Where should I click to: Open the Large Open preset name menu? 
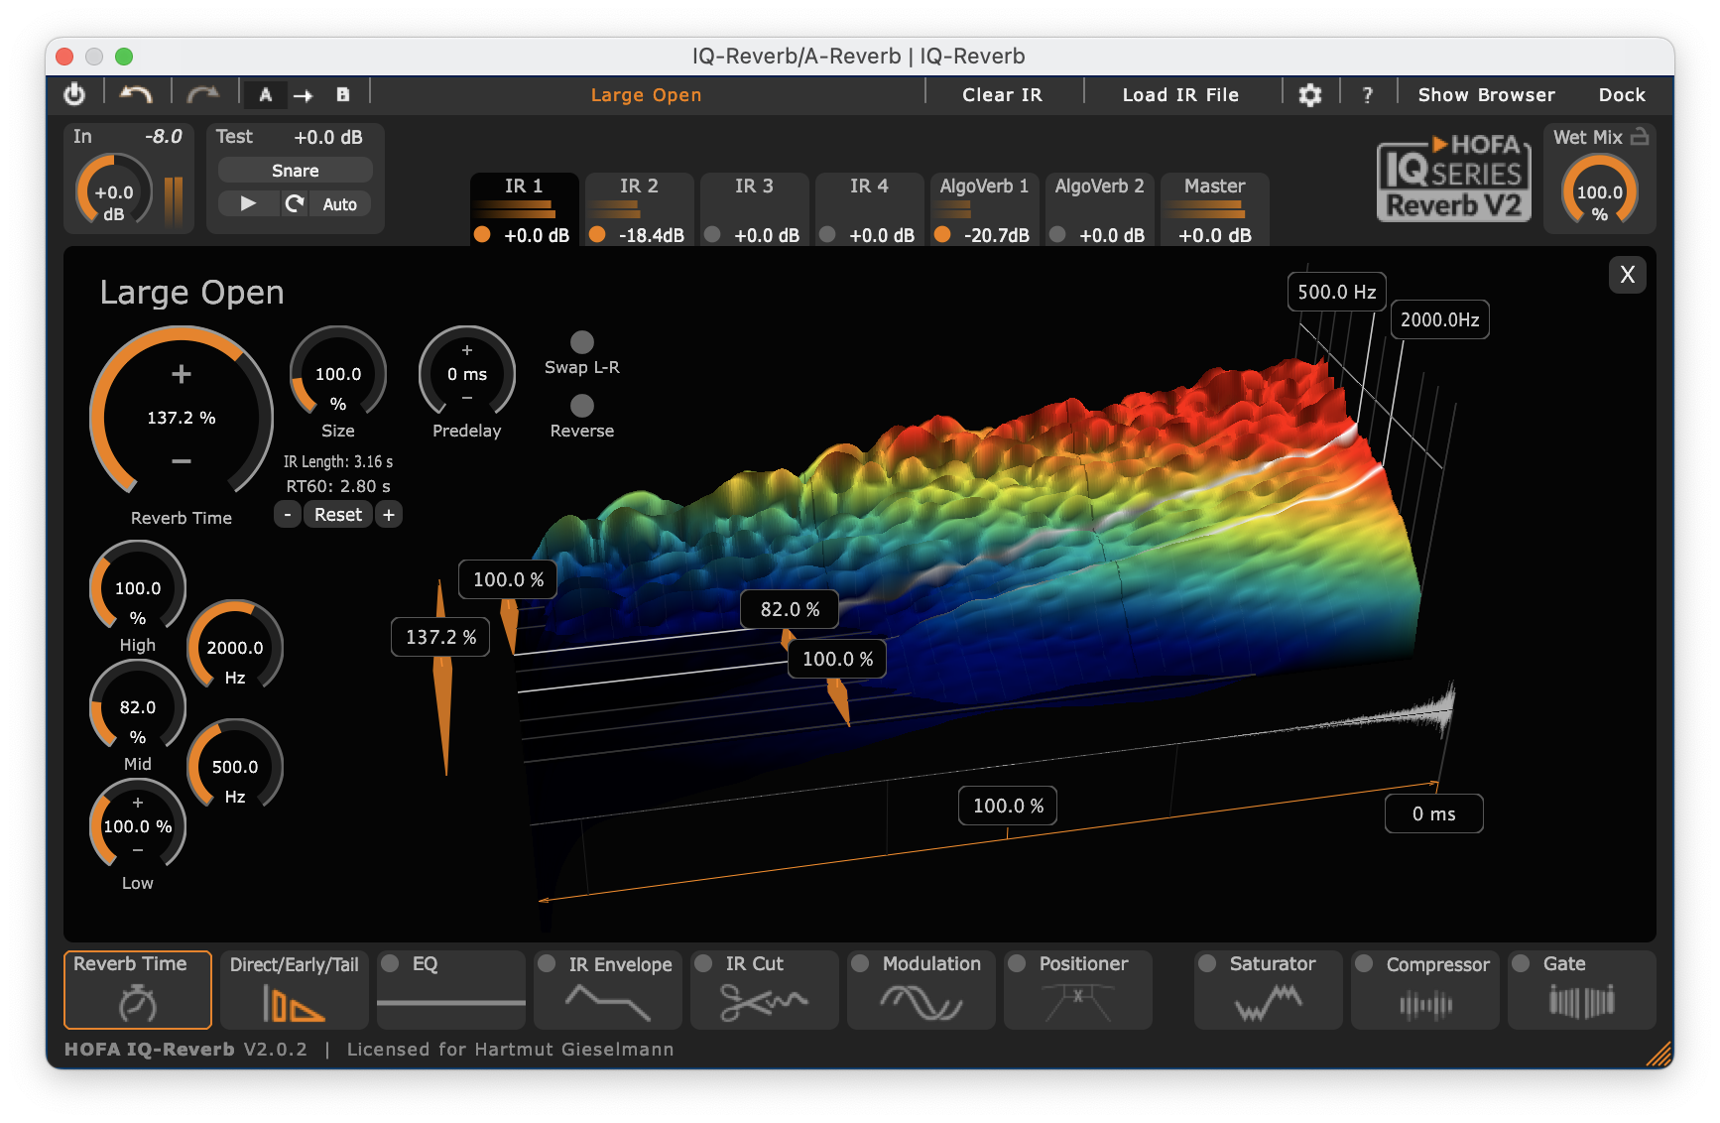point(646,95)
